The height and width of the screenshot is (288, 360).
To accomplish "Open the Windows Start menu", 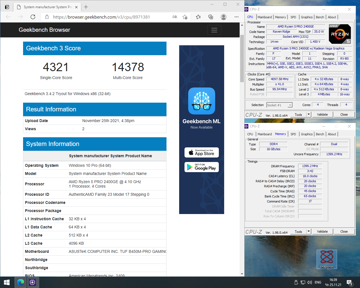I will click(7, 282).
